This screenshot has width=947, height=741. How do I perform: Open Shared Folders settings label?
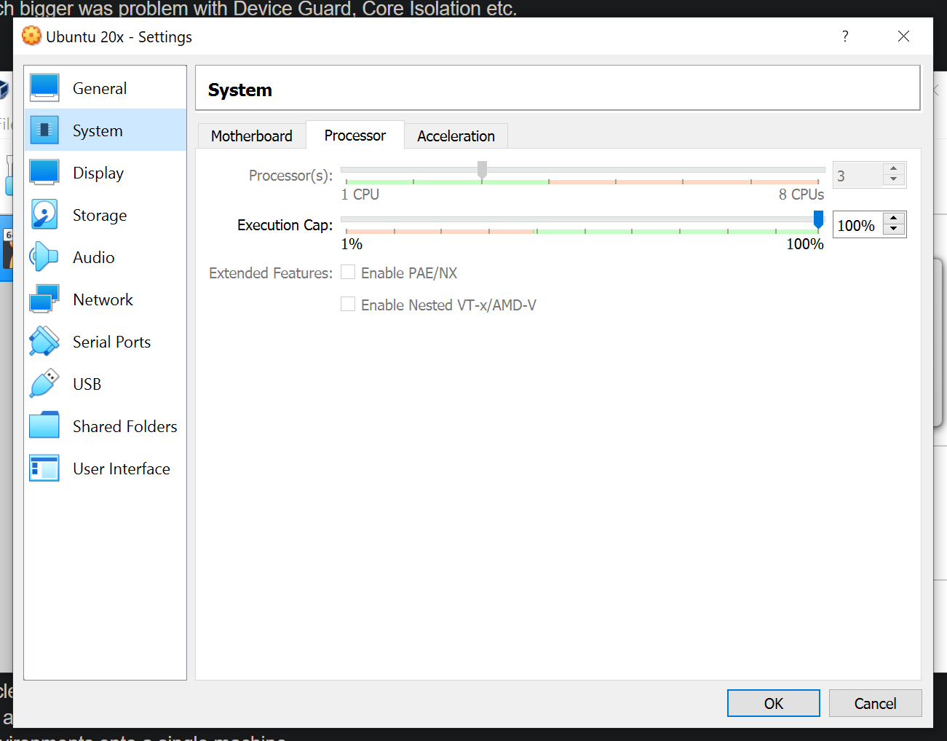[x=125, y=427]
